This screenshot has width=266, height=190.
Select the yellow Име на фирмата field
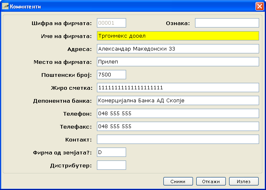pyautogui.click(x=178, y=36)
